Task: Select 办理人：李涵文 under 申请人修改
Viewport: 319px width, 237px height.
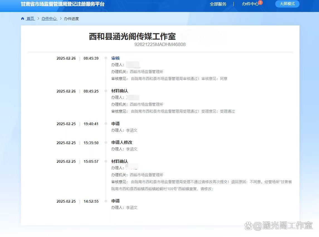Action: (x=124, y=149)
